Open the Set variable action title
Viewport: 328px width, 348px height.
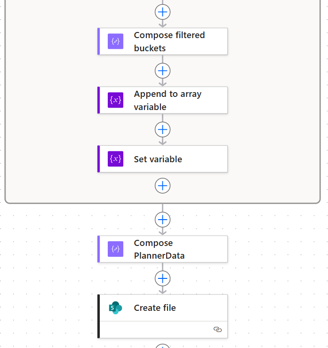coord(158,159)
